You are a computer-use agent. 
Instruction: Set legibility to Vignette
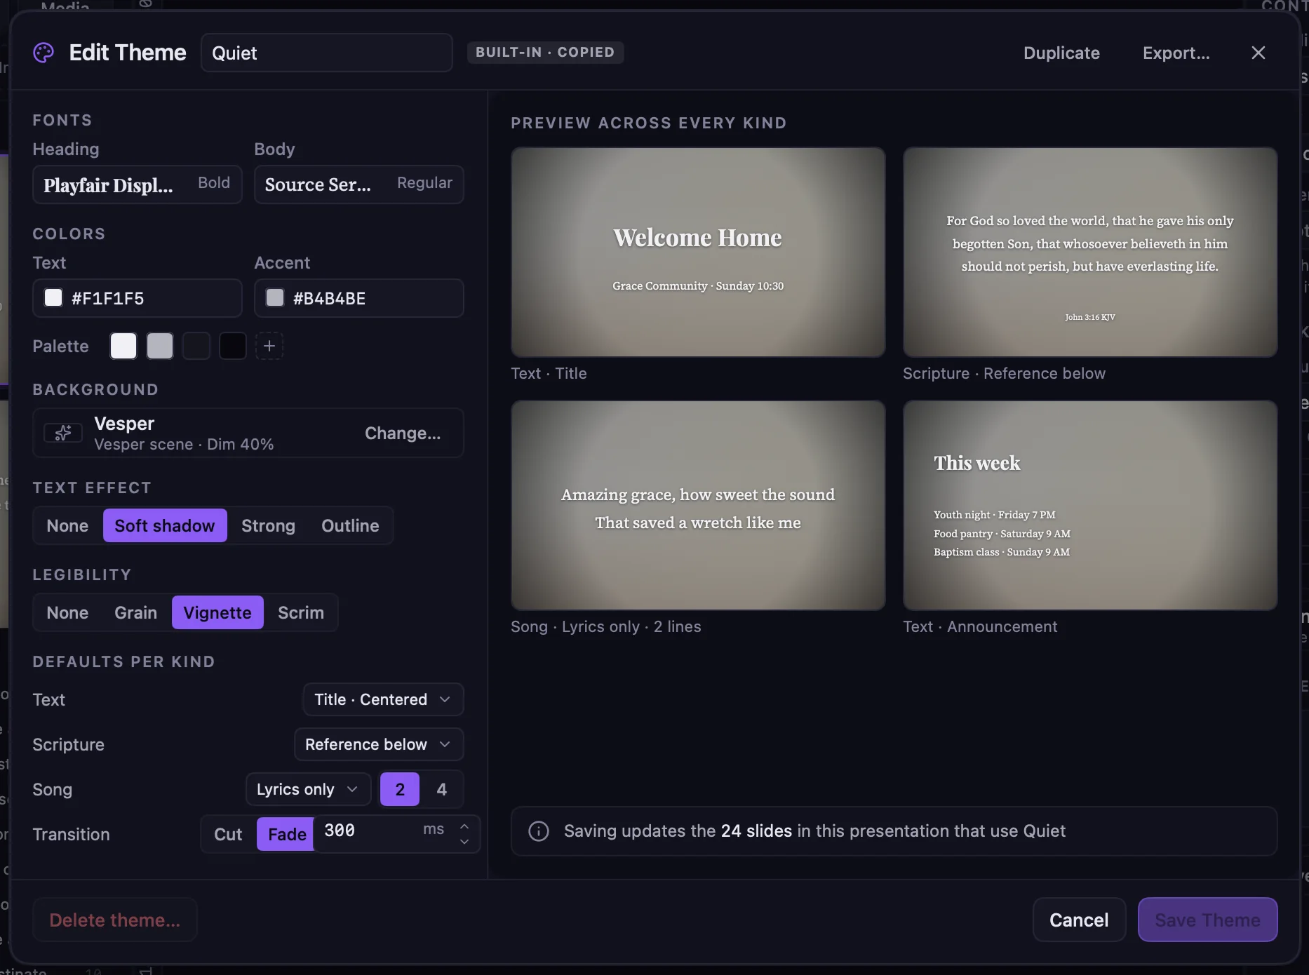217,612
